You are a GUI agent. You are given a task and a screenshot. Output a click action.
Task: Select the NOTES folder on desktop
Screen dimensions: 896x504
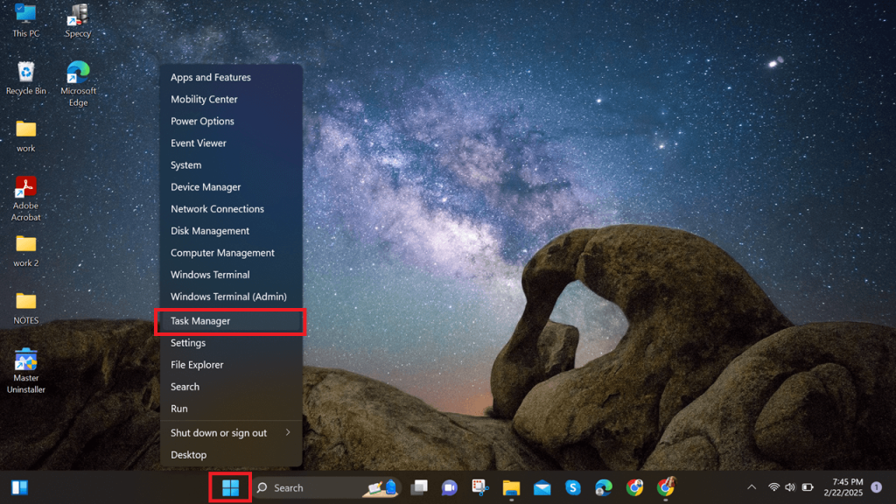coord(25,309)
